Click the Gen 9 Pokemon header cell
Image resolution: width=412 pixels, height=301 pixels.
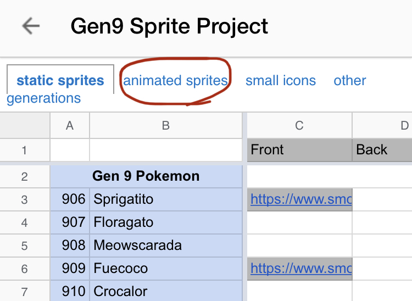146,176
